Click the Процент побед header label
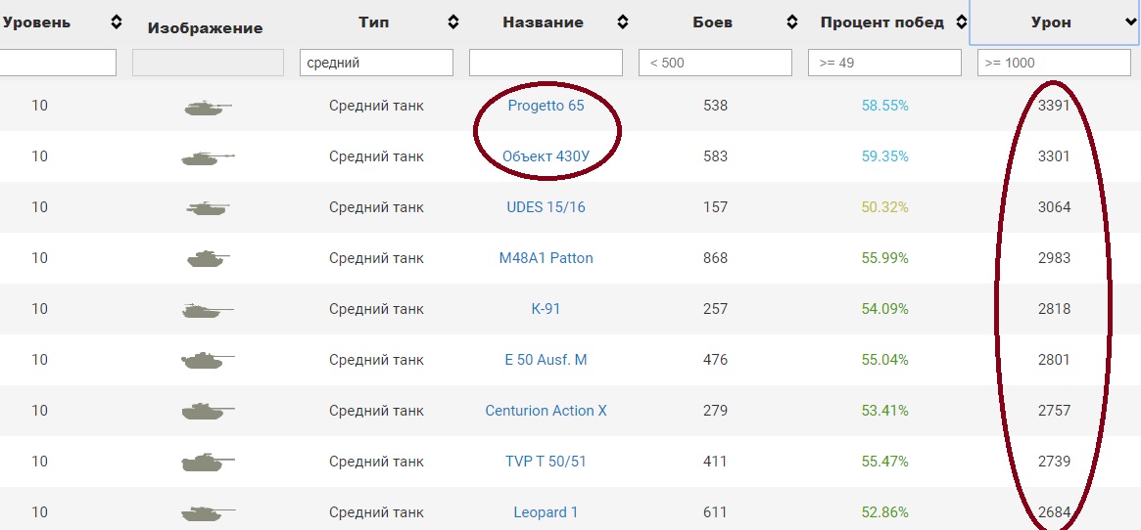The image size is (1141, 530). click(881, 22)
